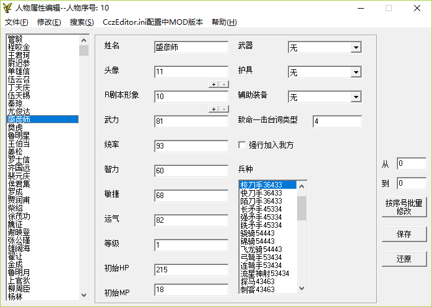
Task: Click the 敏捷 input field
Action: [x=191, y=196]
